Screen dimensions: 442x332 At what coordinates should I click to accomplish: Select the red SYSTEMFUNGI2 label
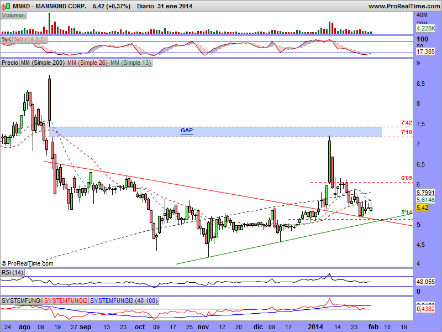pyautogui.click(x=66, y=300)
